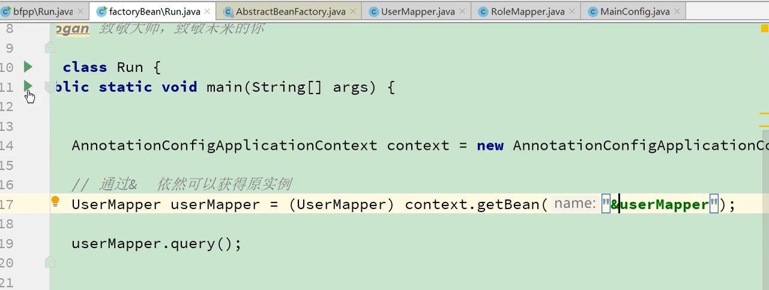
Task: Click line number 17 in the gutter
Action: [x=7, y=204]
